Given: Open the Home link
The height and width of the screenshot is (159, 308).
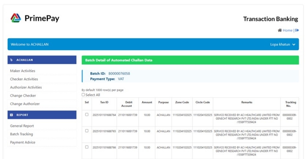Looking at the screenshot, I should pos(287,30).
